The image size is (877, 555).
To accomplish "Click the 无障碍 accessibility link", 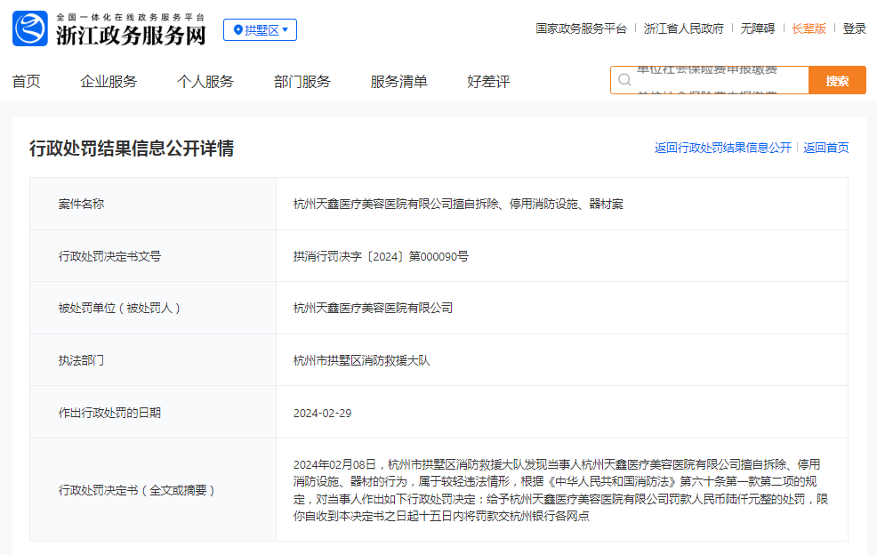I will [757, 28].
